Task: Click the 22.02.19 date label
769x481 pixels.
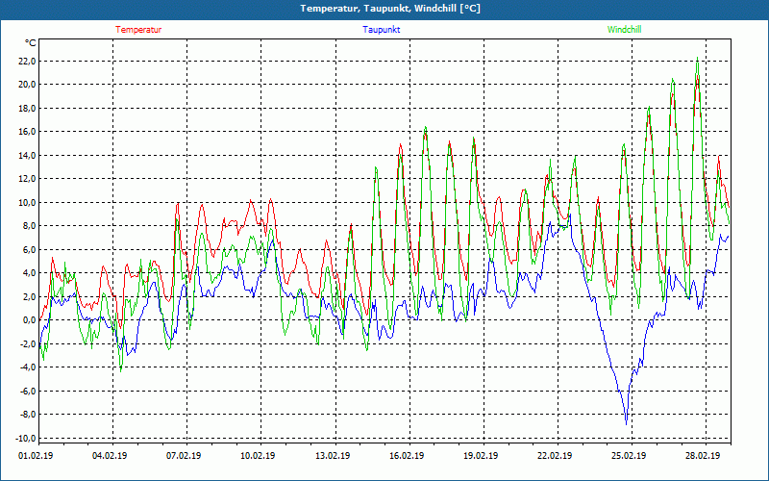Action: 556,455
